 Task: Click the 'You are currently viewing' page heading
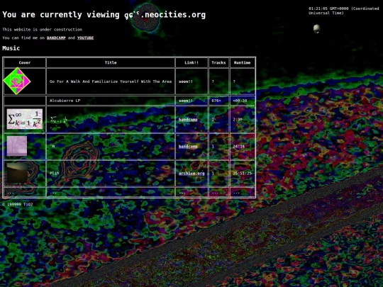tap(104, 15)
